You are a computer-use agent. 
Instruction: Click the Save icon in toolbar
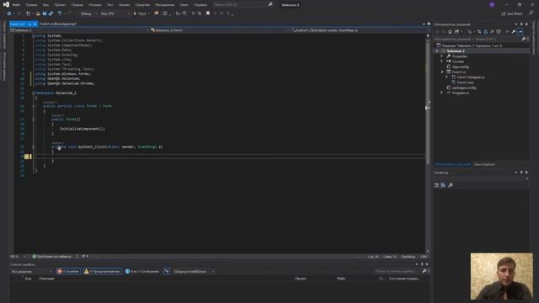click(x=45, y=13)
